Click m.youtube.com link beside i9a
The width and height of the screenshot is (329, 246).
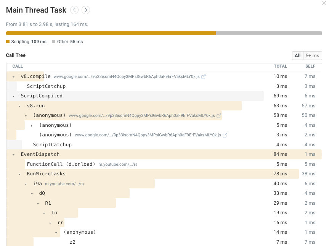pyautogui.click(x=64, y=184)
